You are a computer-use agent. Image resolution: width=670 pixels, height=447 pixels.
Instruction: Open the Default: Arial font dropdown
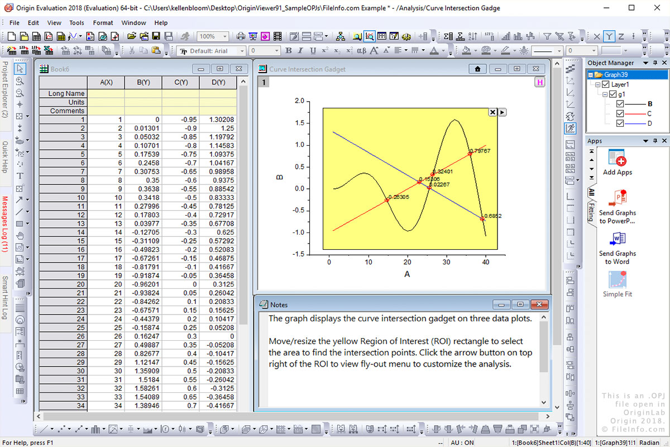pyautogui.click(x=242, y=51)
